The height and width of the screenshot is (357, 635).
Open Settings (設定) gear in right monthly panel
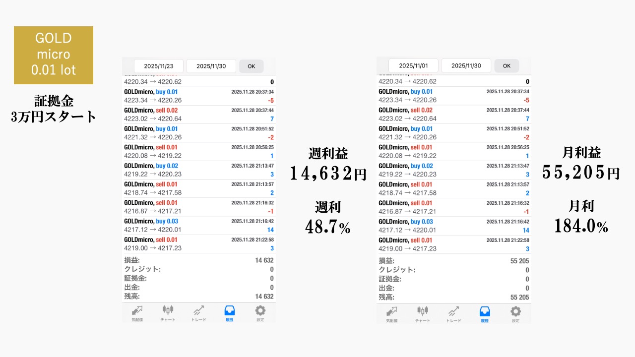(x=515, y=314)
